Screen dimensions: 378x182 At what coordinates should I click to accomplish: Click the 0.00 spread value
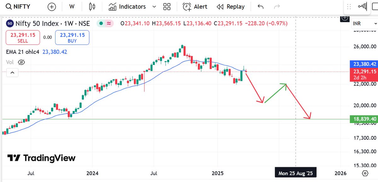pyautogui.click(x=48, y=37)
